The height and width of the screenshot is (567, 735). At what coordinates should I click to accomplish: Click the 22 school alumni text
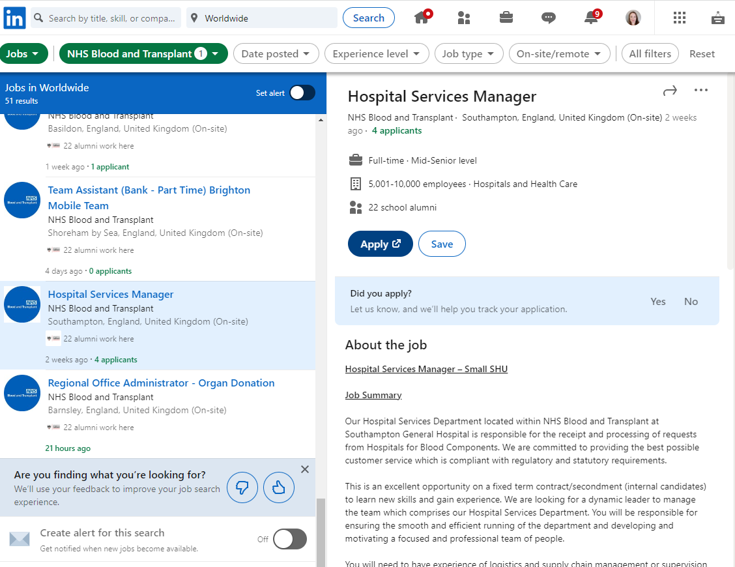point(402,207)
